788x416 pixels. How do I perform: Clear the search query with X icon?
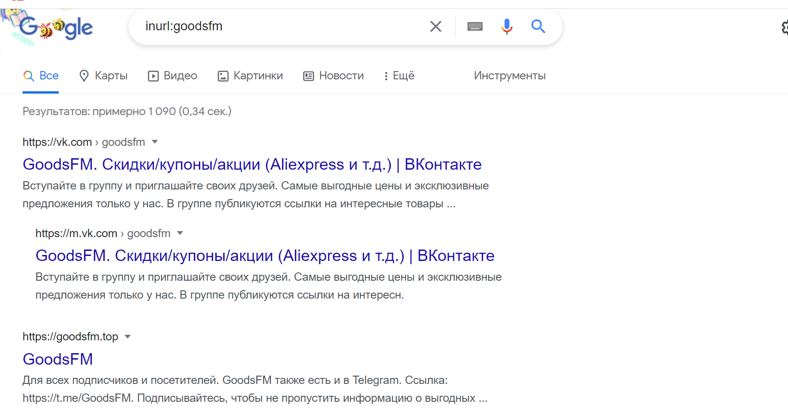[435, 27]
